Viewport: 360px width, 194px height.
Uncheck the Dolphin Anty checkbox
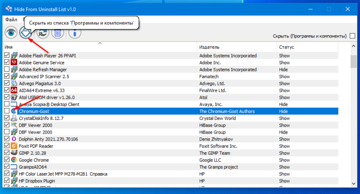click(x=7, y=139)
